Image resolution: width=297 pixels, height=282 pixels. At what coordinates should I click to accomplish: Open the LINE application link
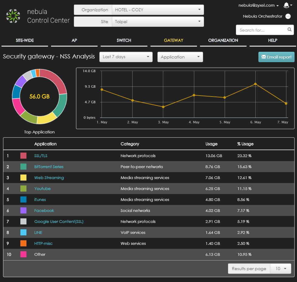pos(38,232)
